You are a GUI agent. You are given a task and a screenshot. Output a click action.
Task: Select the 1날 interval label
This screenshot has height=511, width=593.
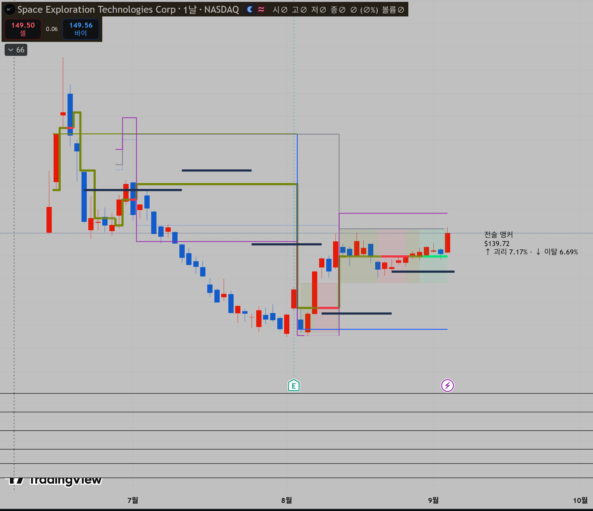(190, 10)
